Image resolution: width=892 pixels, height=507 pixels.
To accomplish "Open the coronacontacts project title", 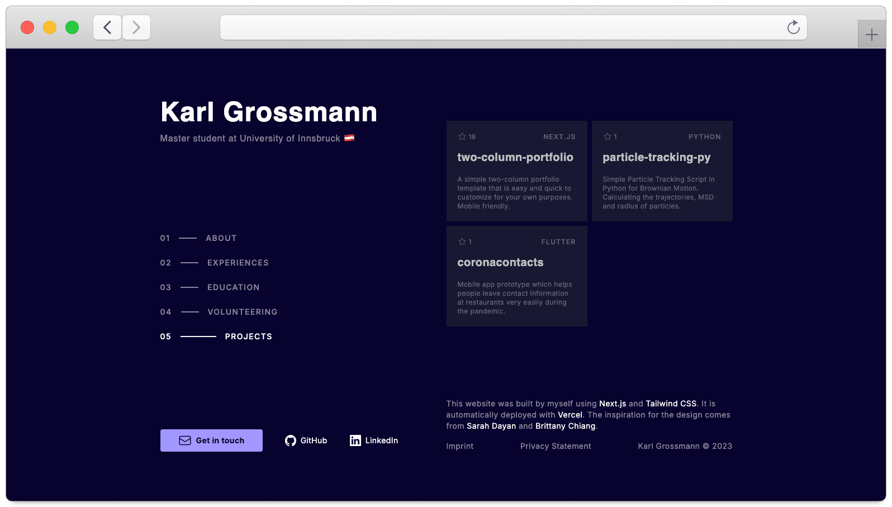I will click(500, 262).
